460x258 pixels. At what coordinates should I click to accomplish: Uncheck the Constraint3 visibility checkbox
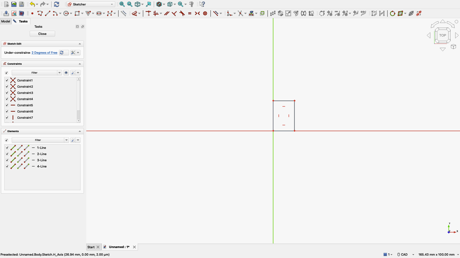[7, 93]
